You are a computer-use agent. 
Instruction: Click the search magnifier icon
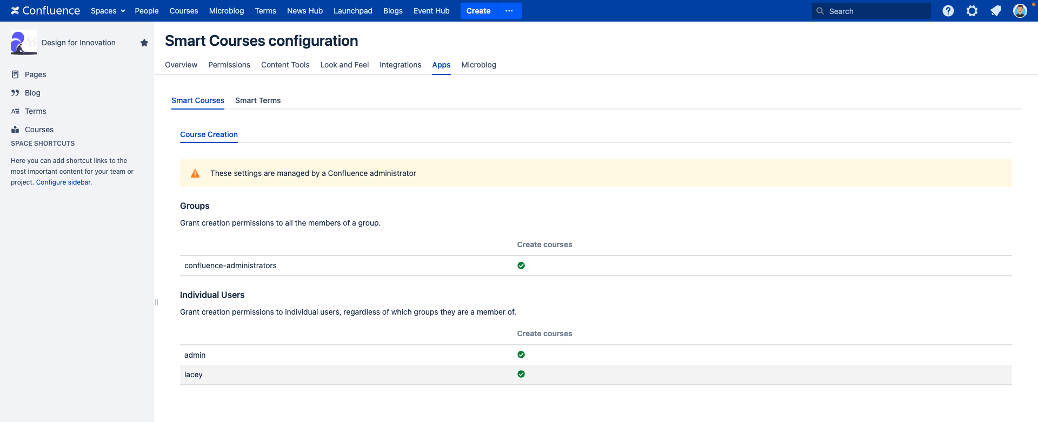pos(820,11)
